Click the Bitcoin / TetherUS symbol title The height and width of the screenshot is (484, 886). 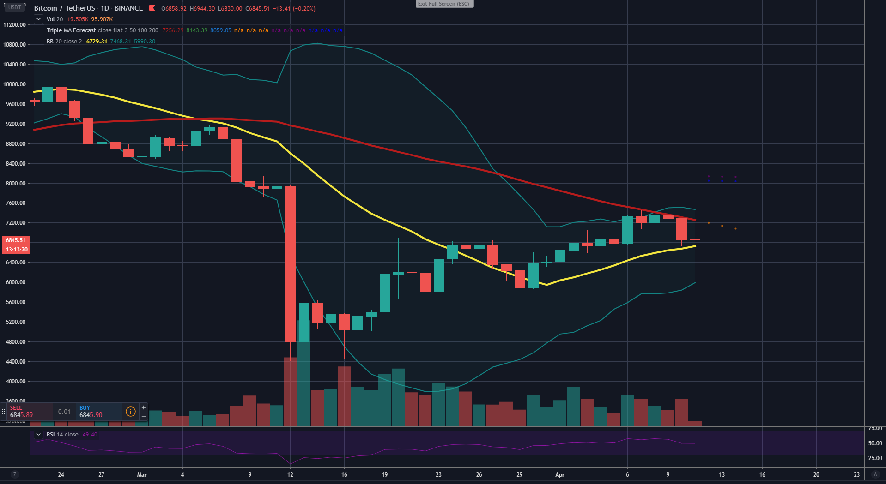point(64,8)
